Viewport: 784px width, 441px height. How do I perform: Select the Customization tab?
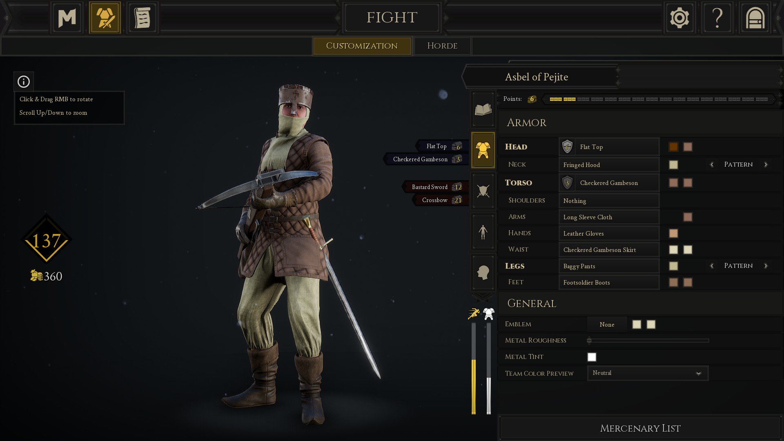pos(362,46)
